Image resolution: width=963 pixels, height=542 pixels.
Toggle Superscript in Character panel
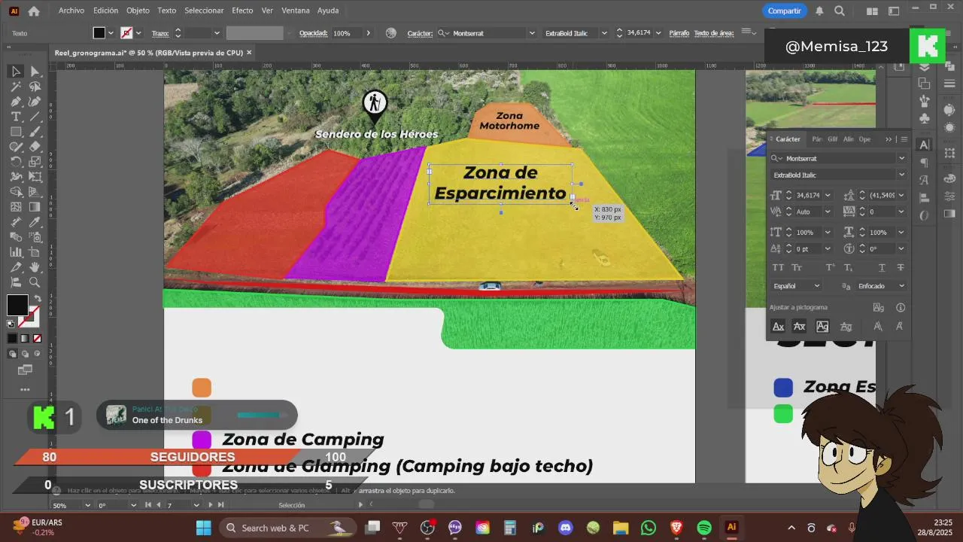[x=831, y=267]
